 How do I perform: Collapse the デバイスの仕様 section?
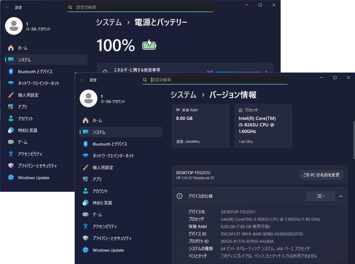(341, 196)
